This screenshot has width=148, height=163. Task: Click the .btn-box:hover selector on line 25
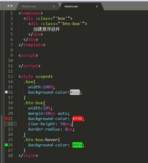pos(40,140)
